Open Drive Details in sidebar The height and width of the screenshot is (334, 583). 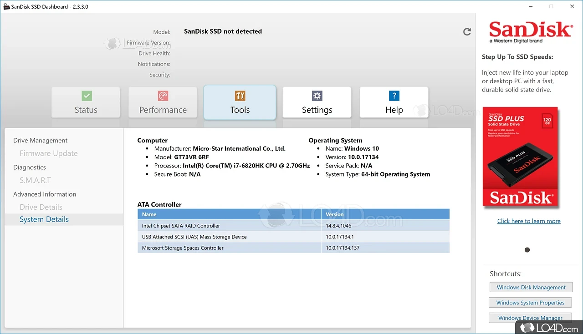click(x=41, y=207)
